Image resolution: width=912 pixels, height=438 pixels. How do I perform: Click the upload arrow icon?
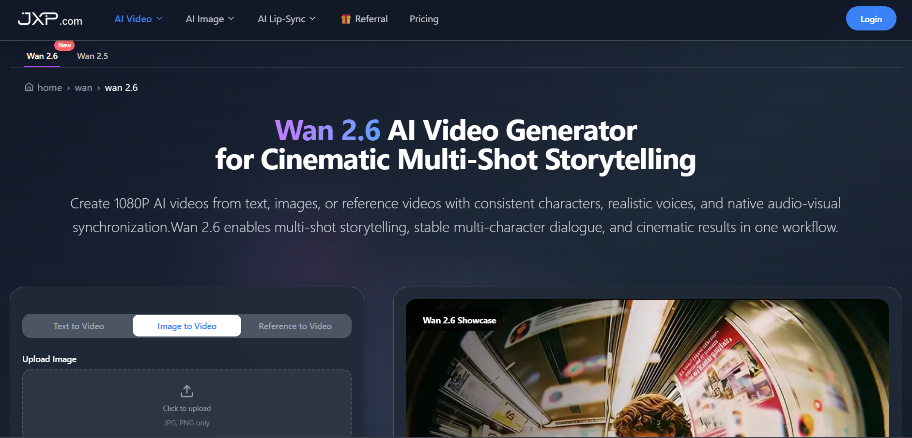click(187, 391)
